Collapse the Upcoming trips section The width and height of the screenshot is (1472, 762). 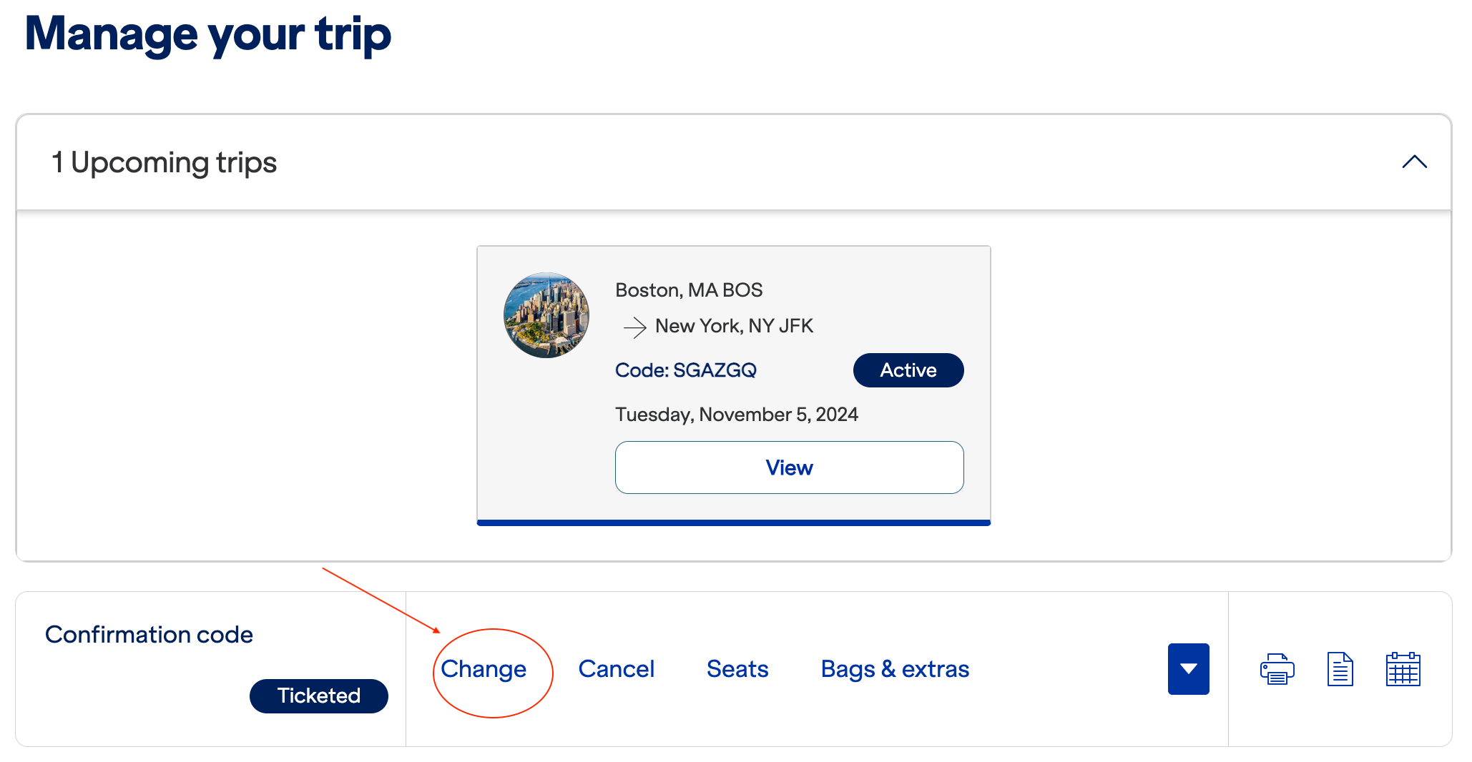tap(1413, 162)
